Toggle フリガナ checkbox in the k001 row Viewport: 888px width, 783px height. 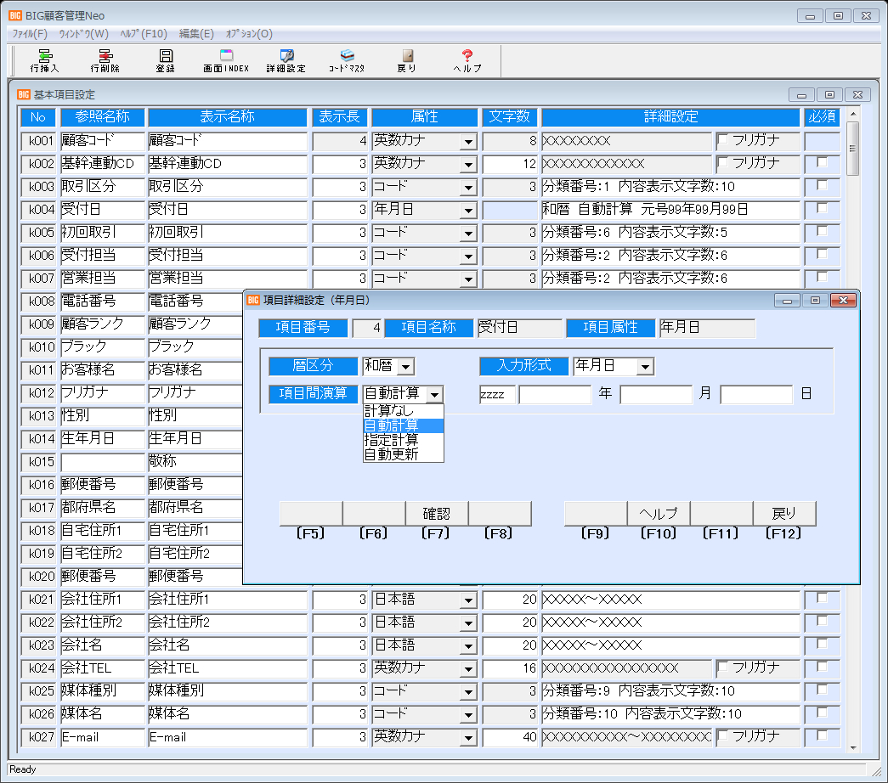pyautogui.click(x=722, y=139)
